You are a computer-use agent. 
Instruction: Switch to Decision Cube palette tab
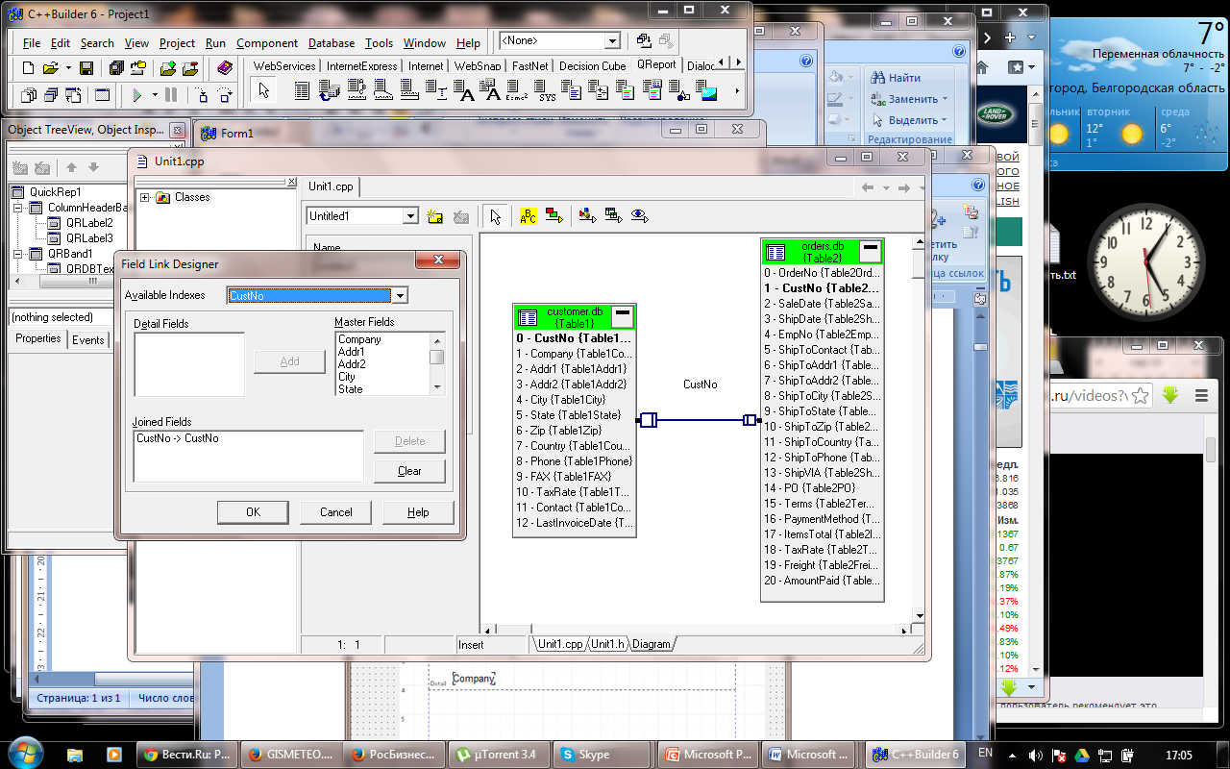[593, 66]
